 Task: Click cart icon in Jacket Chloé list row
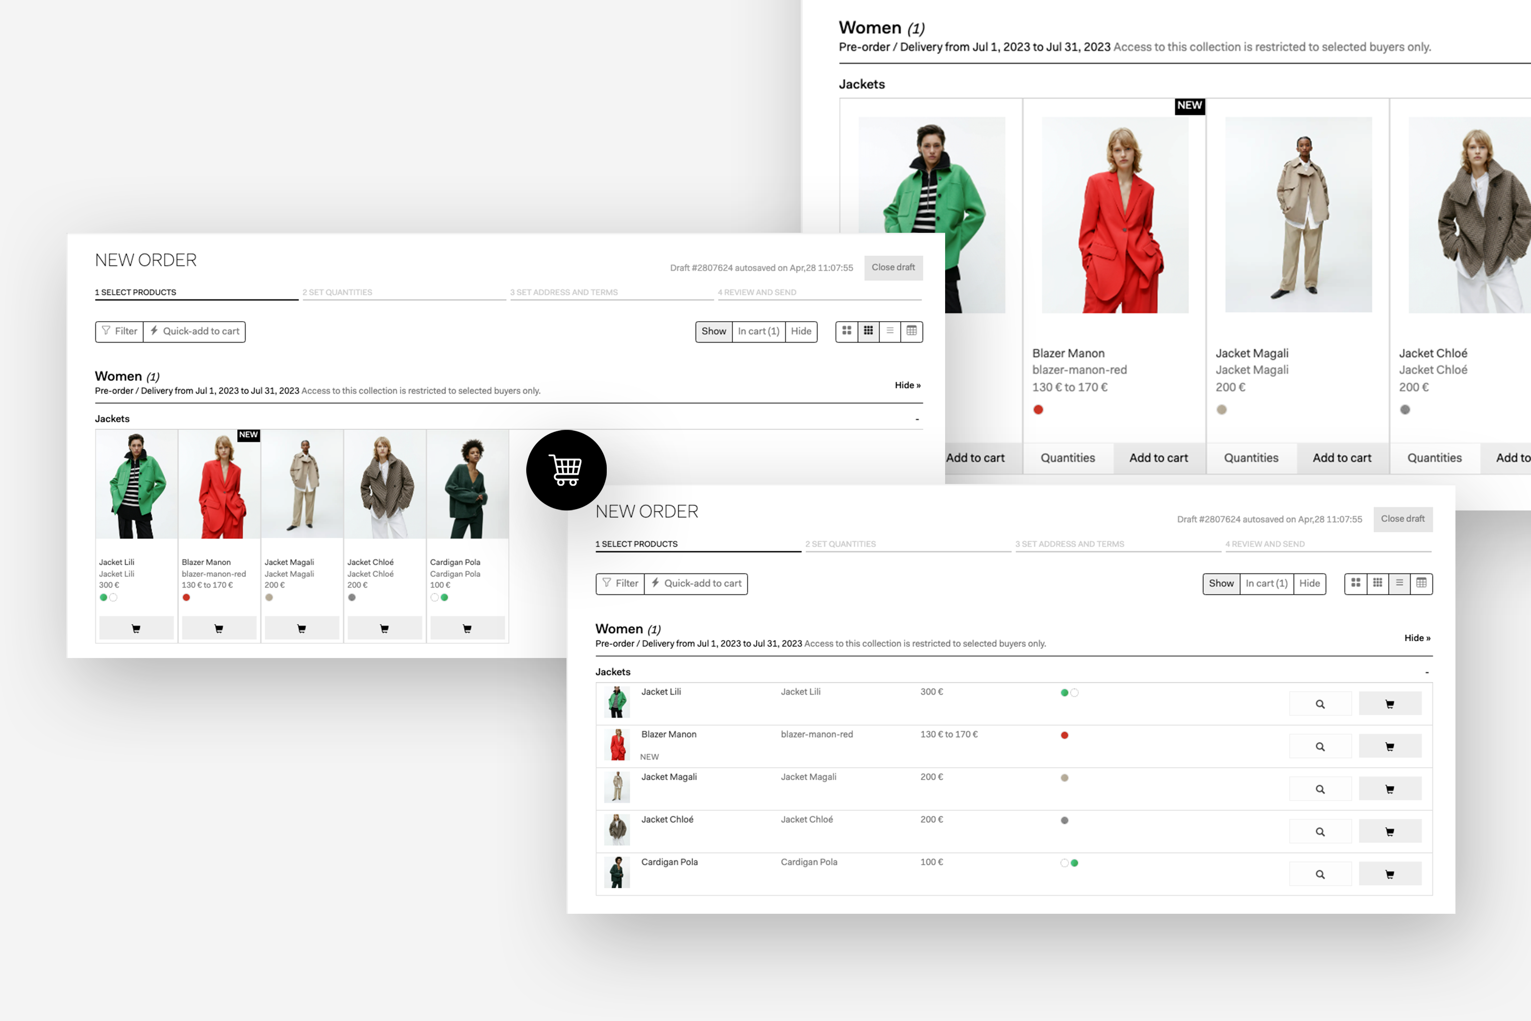point(1390,832)
